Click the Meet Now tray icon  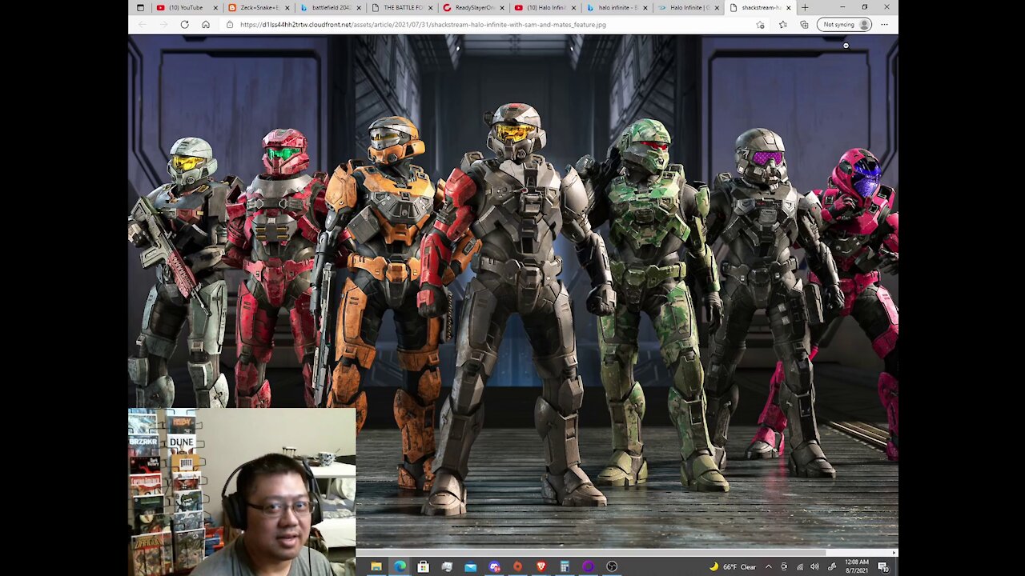784,566
